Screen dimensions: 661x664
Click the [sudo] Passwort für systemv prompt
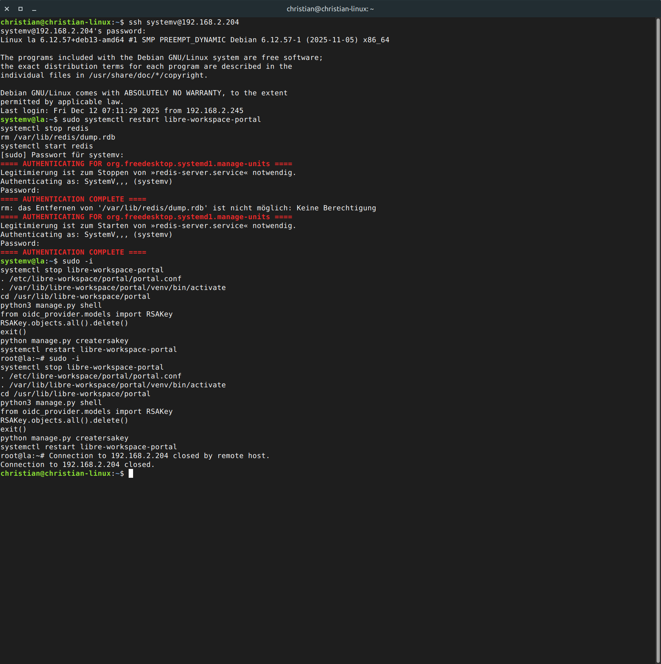coord(62,155)
